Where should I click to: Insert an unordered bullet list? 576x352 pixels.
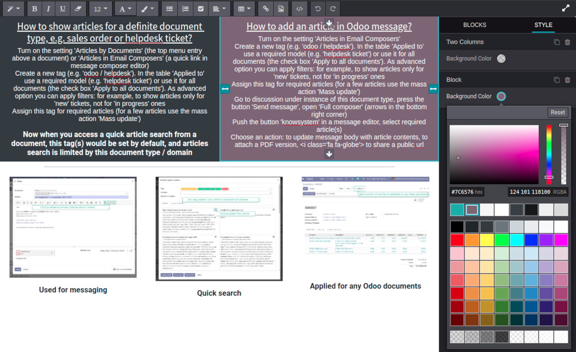(x=169, y=9)
